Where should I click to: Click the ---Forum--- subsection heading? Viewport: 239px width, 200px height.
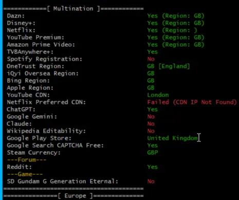(x=27, y=160)
